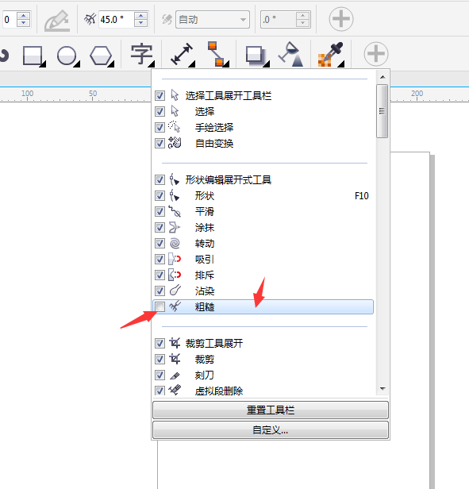
Task: Select the 涂抹 menu entry
Action: [263, 227]
